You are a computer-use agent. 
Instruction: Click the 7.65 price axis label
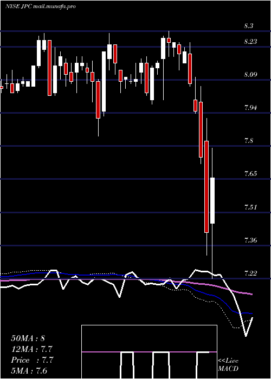(x=250, y=174)
